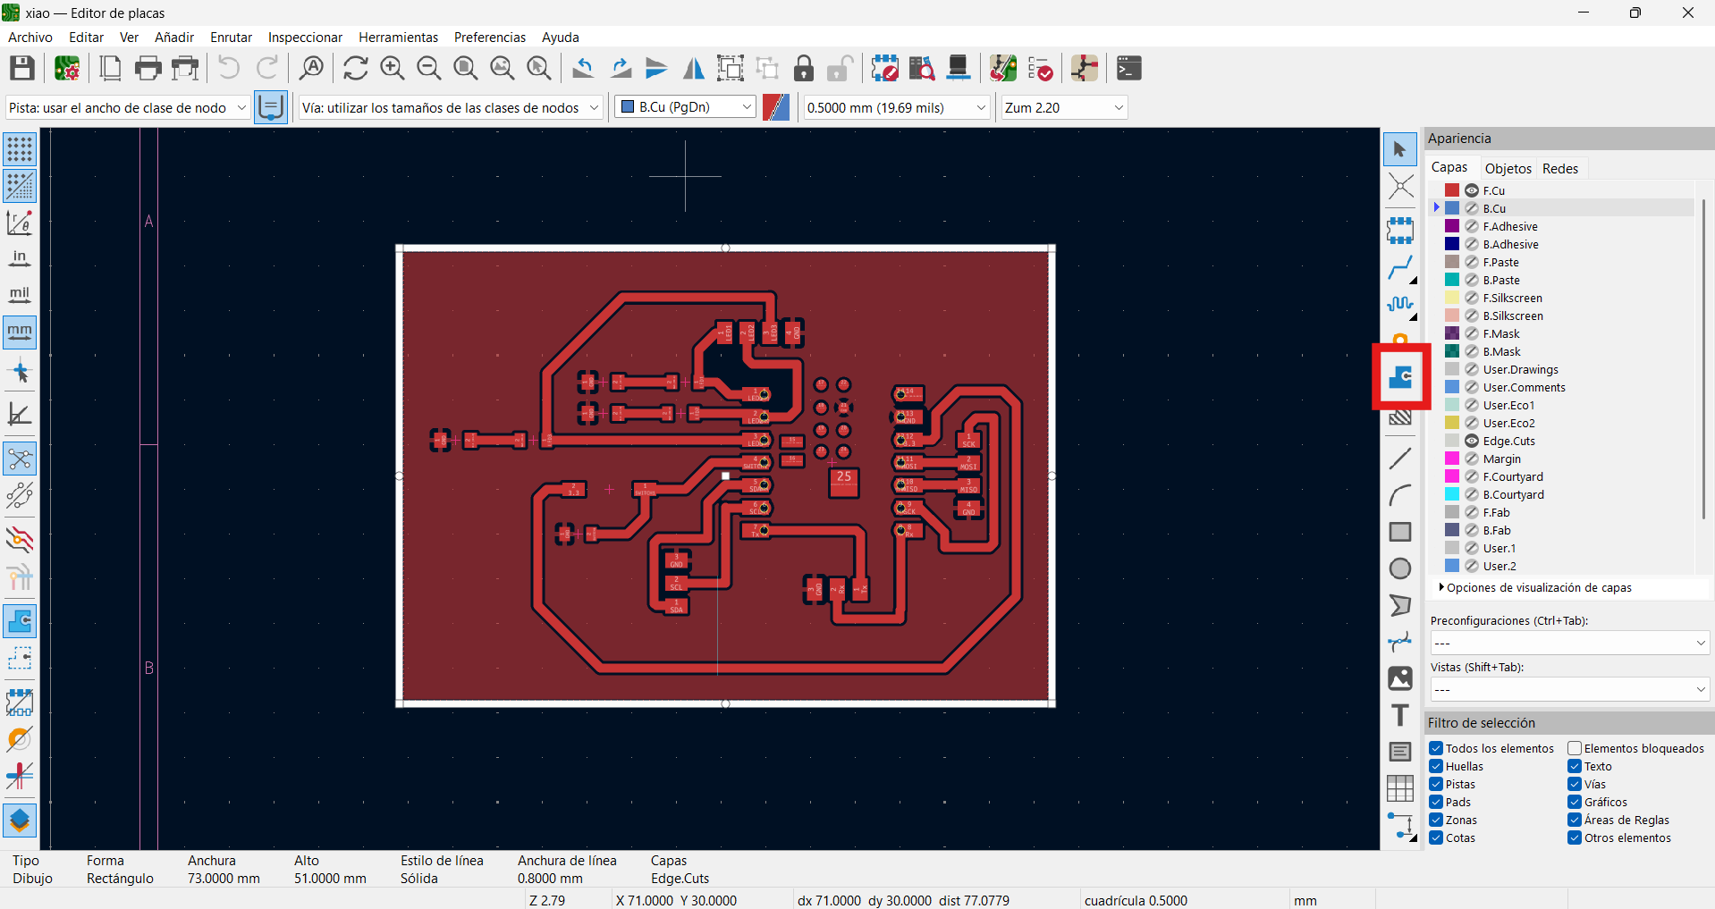Viewport: 1715px width, 909px height.
Task: Open the Zum 2.20 zoom dropdown
Action: point(1064,107)
